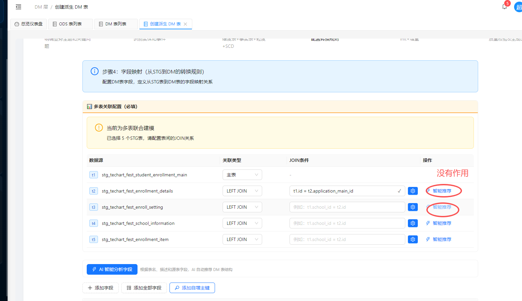Click the sidebar collapse hamburger icon
522x301 pixels.
click(x=18, y=7)
